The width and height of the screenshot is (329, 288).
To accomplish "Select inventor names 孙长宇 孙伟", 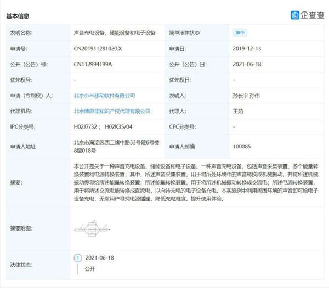I will point(246,96).
